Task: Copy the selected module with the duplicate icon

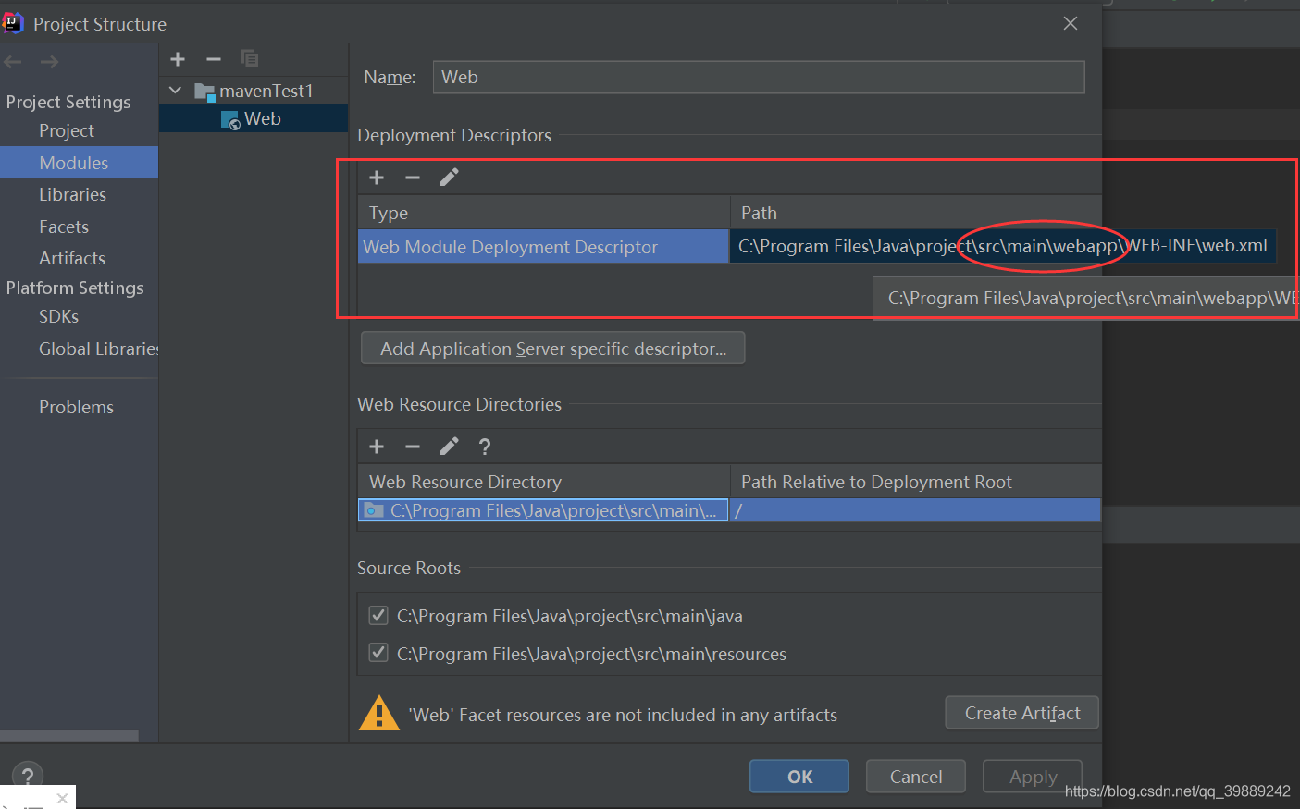Action: click(x=250, y=59)
